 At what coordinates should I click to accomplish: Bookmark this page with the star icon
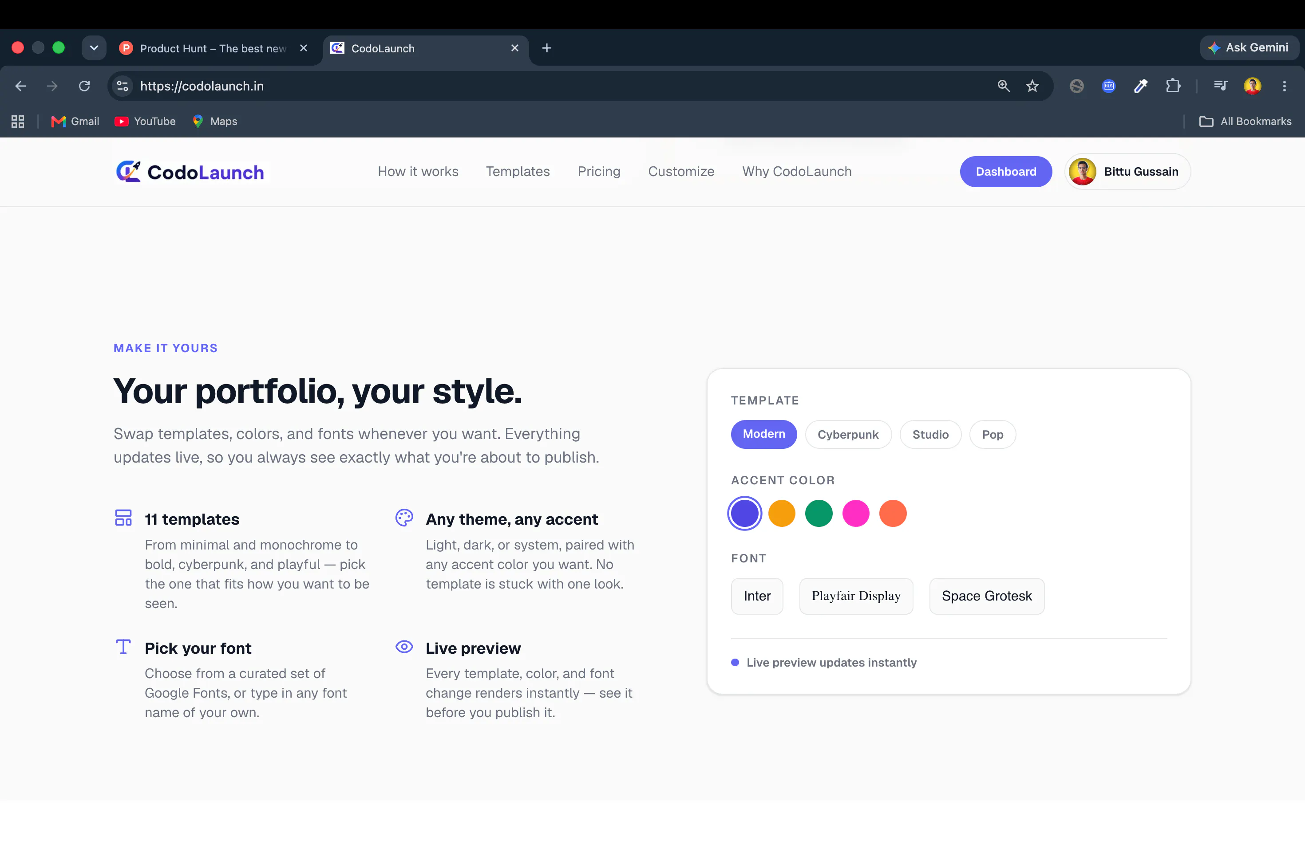1032,86
